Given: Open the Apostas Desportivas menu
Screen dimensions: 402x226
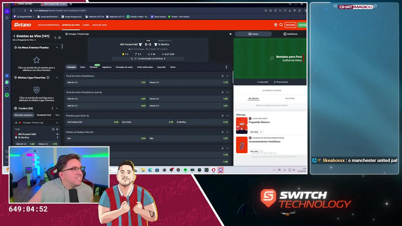Looking at the screenshot, I should coord(48,25).
